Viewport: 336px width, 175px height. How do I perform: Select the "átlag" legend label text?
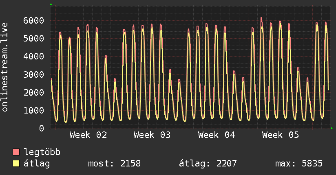[37, 164]
